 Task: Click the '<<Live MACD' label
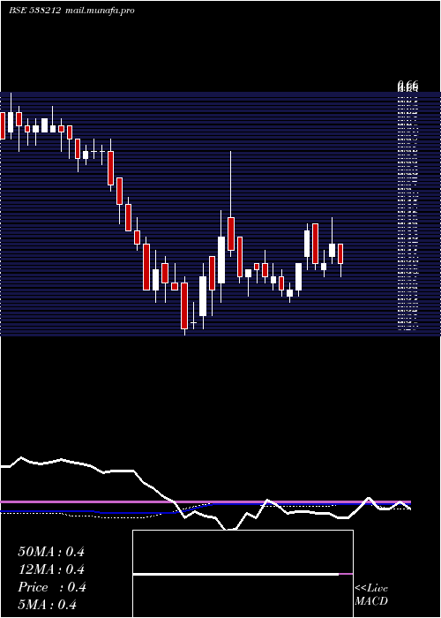click(371, 594)
